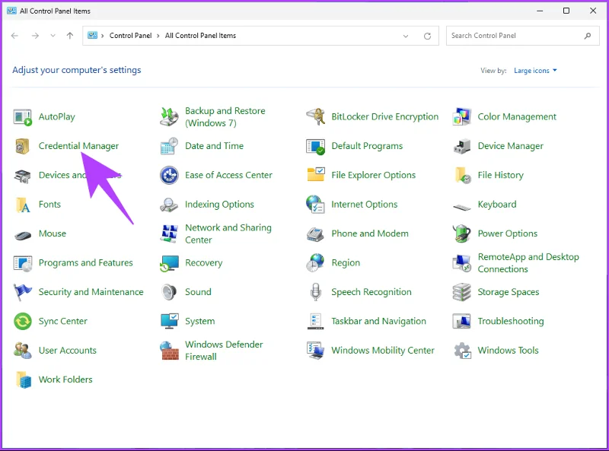The height and width of the screenshot is (451, 609).
Task: Open Programs and Features icon
Action: pyautogui.click(x=22, y=264)
